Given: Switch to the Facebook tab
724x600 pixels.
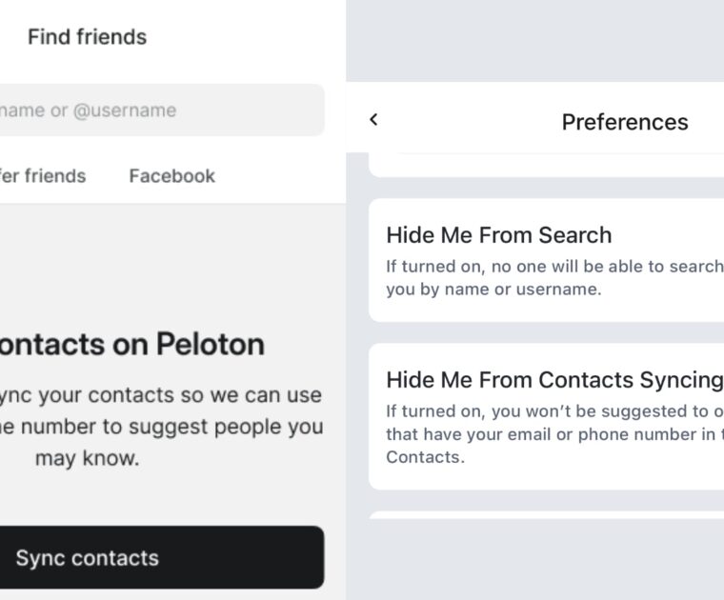Looking at the screenshot, I should [x=171, y=176].
